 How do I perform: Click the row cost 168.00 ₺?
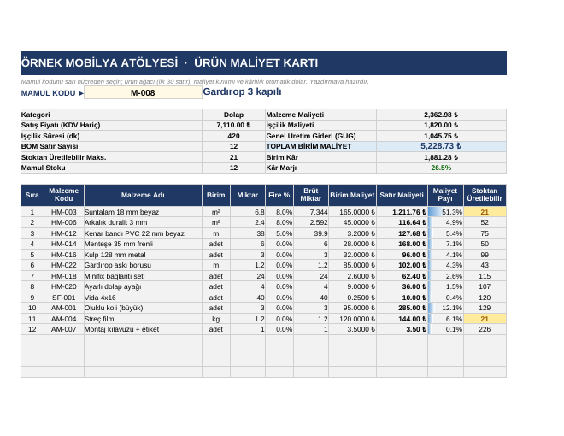click(x=402, y=244)
